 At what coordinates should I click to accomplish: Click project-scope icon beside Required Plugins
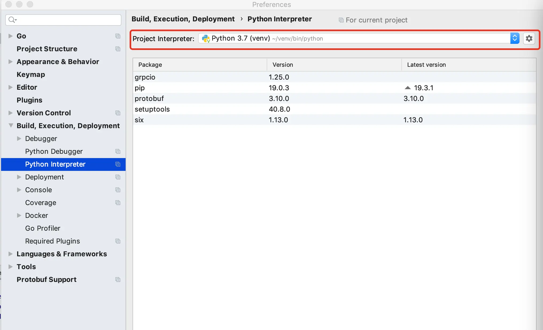[x=118, y=241]
